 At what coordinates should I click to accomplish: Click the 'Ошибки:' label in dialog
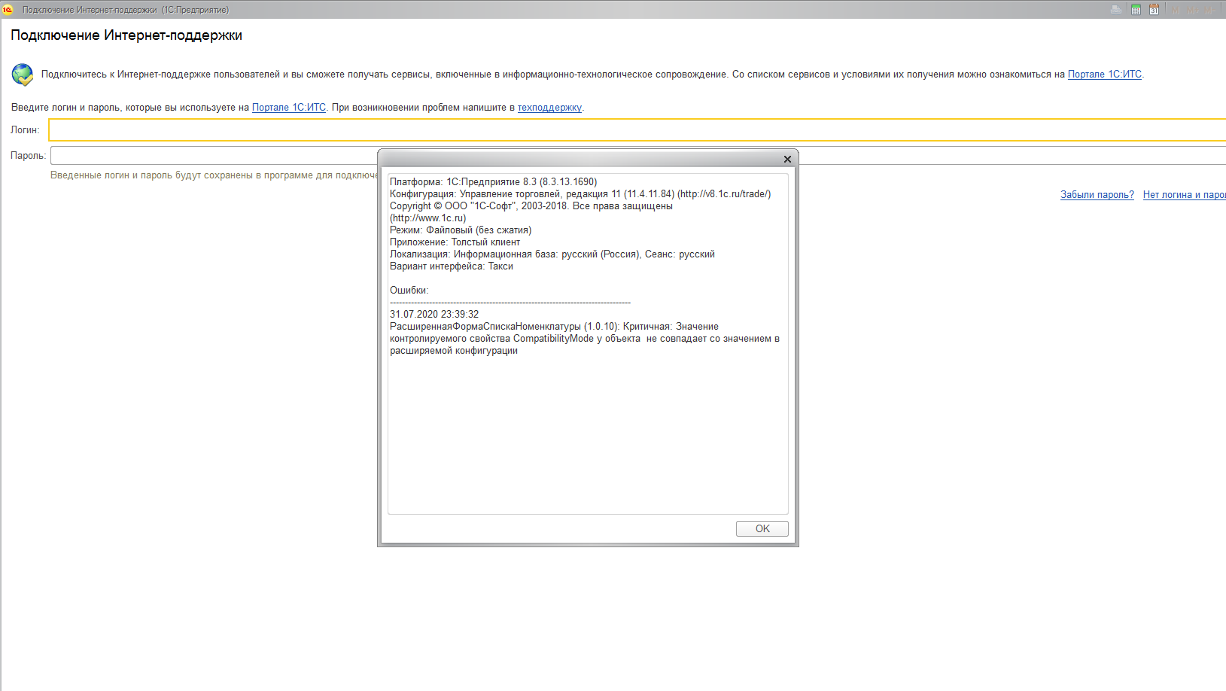point(409,291)
